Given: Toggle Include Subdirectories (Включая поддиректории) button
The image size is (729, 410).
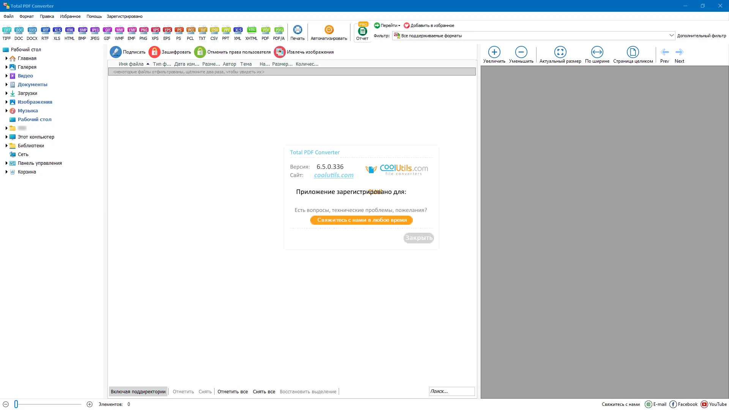Looking at the screenshot, I should point(138,391).
